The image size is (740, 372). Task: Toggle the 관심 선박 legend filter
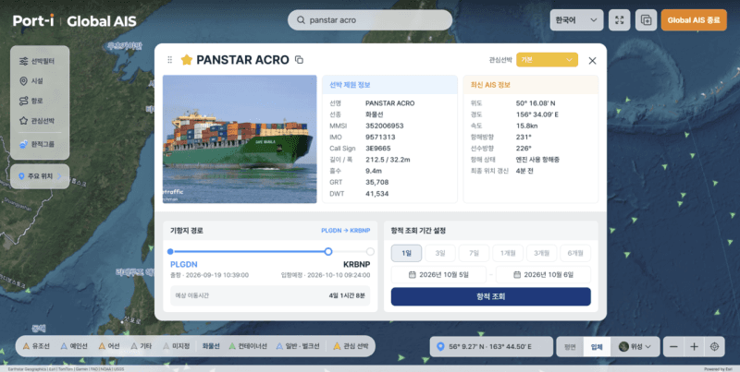[x=351, y=346]
